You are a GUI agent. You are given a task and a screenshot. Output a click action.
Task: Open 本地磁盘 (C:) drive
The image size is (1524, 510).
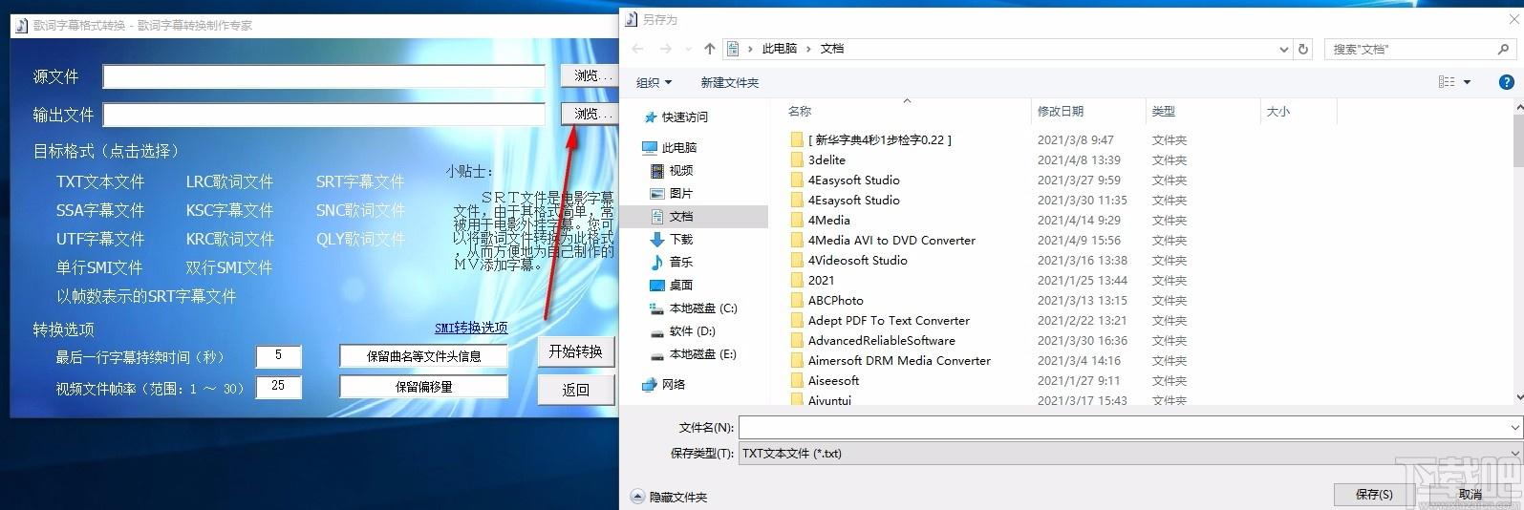click(703, 308)
